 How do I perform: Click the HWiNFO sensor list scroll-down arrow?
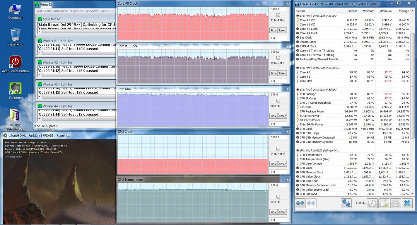[x=413, y=194]
